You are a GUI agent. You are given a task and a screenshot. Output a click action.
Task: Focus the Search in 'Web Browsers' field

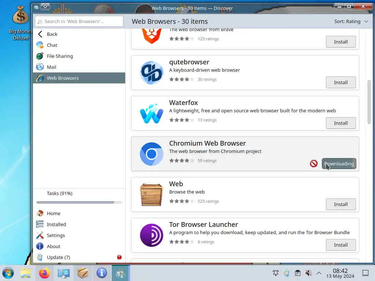[x=79, y=21]
